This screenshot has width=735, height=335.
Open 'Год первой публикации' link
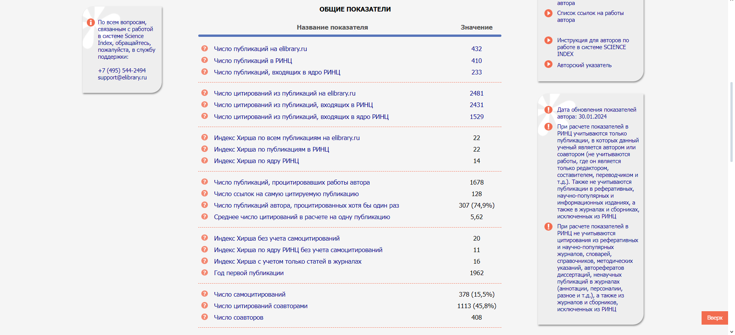pos(249,273)
